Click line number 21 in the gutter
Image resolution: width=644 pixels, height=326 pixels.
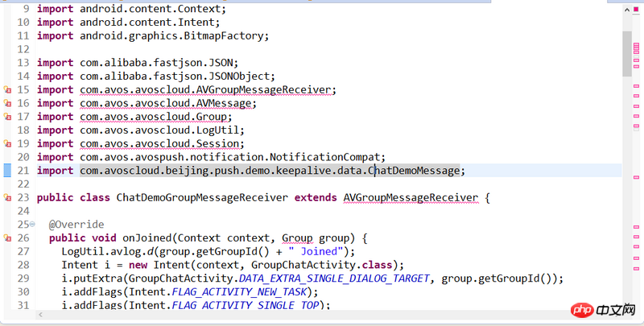point(23,171)
